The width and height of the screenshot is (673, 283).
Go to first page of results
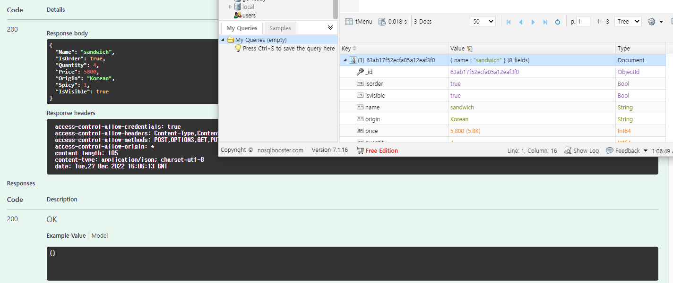(509, 22)
